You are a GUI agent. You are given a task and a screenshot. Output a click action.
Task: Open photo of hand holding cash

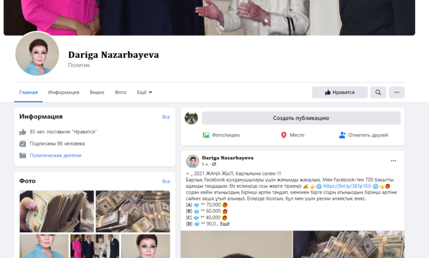[x=57, y=211]
